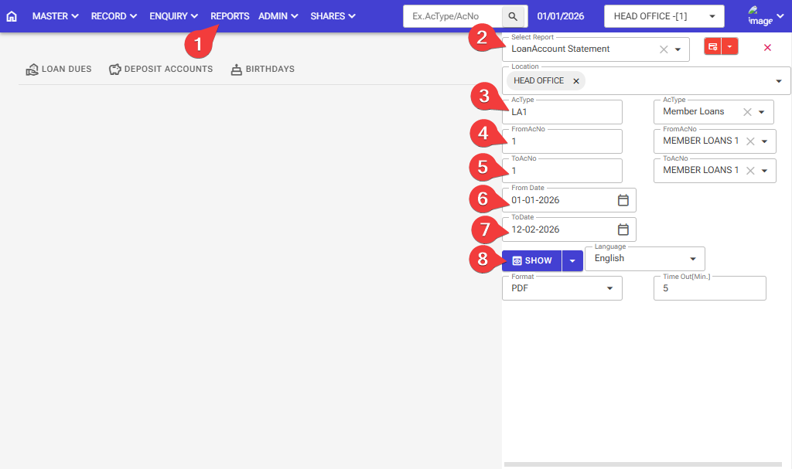
Task: Open the SHOW button dropdown arrow
Action: [572, 261]
